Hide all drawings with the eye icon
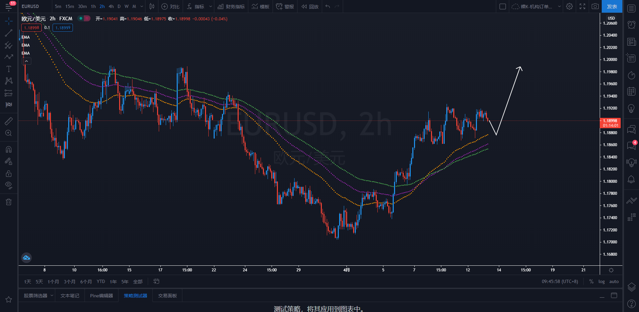 (9, 185)
